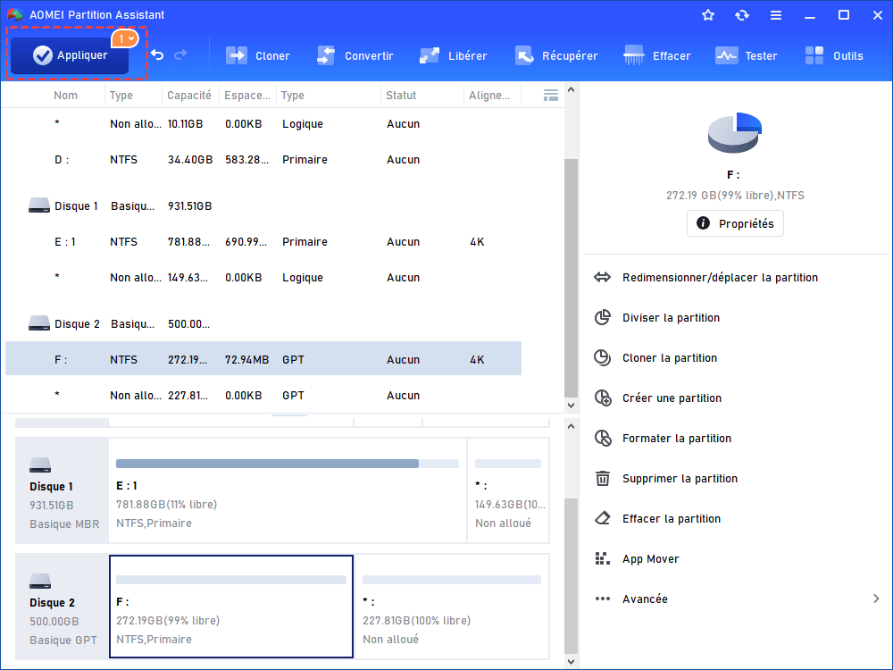Select the 227.81 unallocated GPT row
Viewport: 893px width, 670px height.
pyautogui.click(x=263, y=395)
